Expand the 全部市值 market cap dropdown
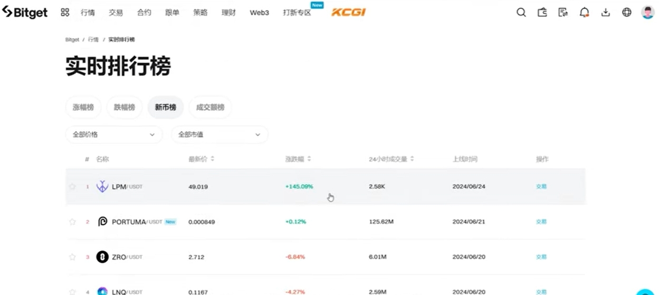The image size is (659, 295). tap(219, 135)
